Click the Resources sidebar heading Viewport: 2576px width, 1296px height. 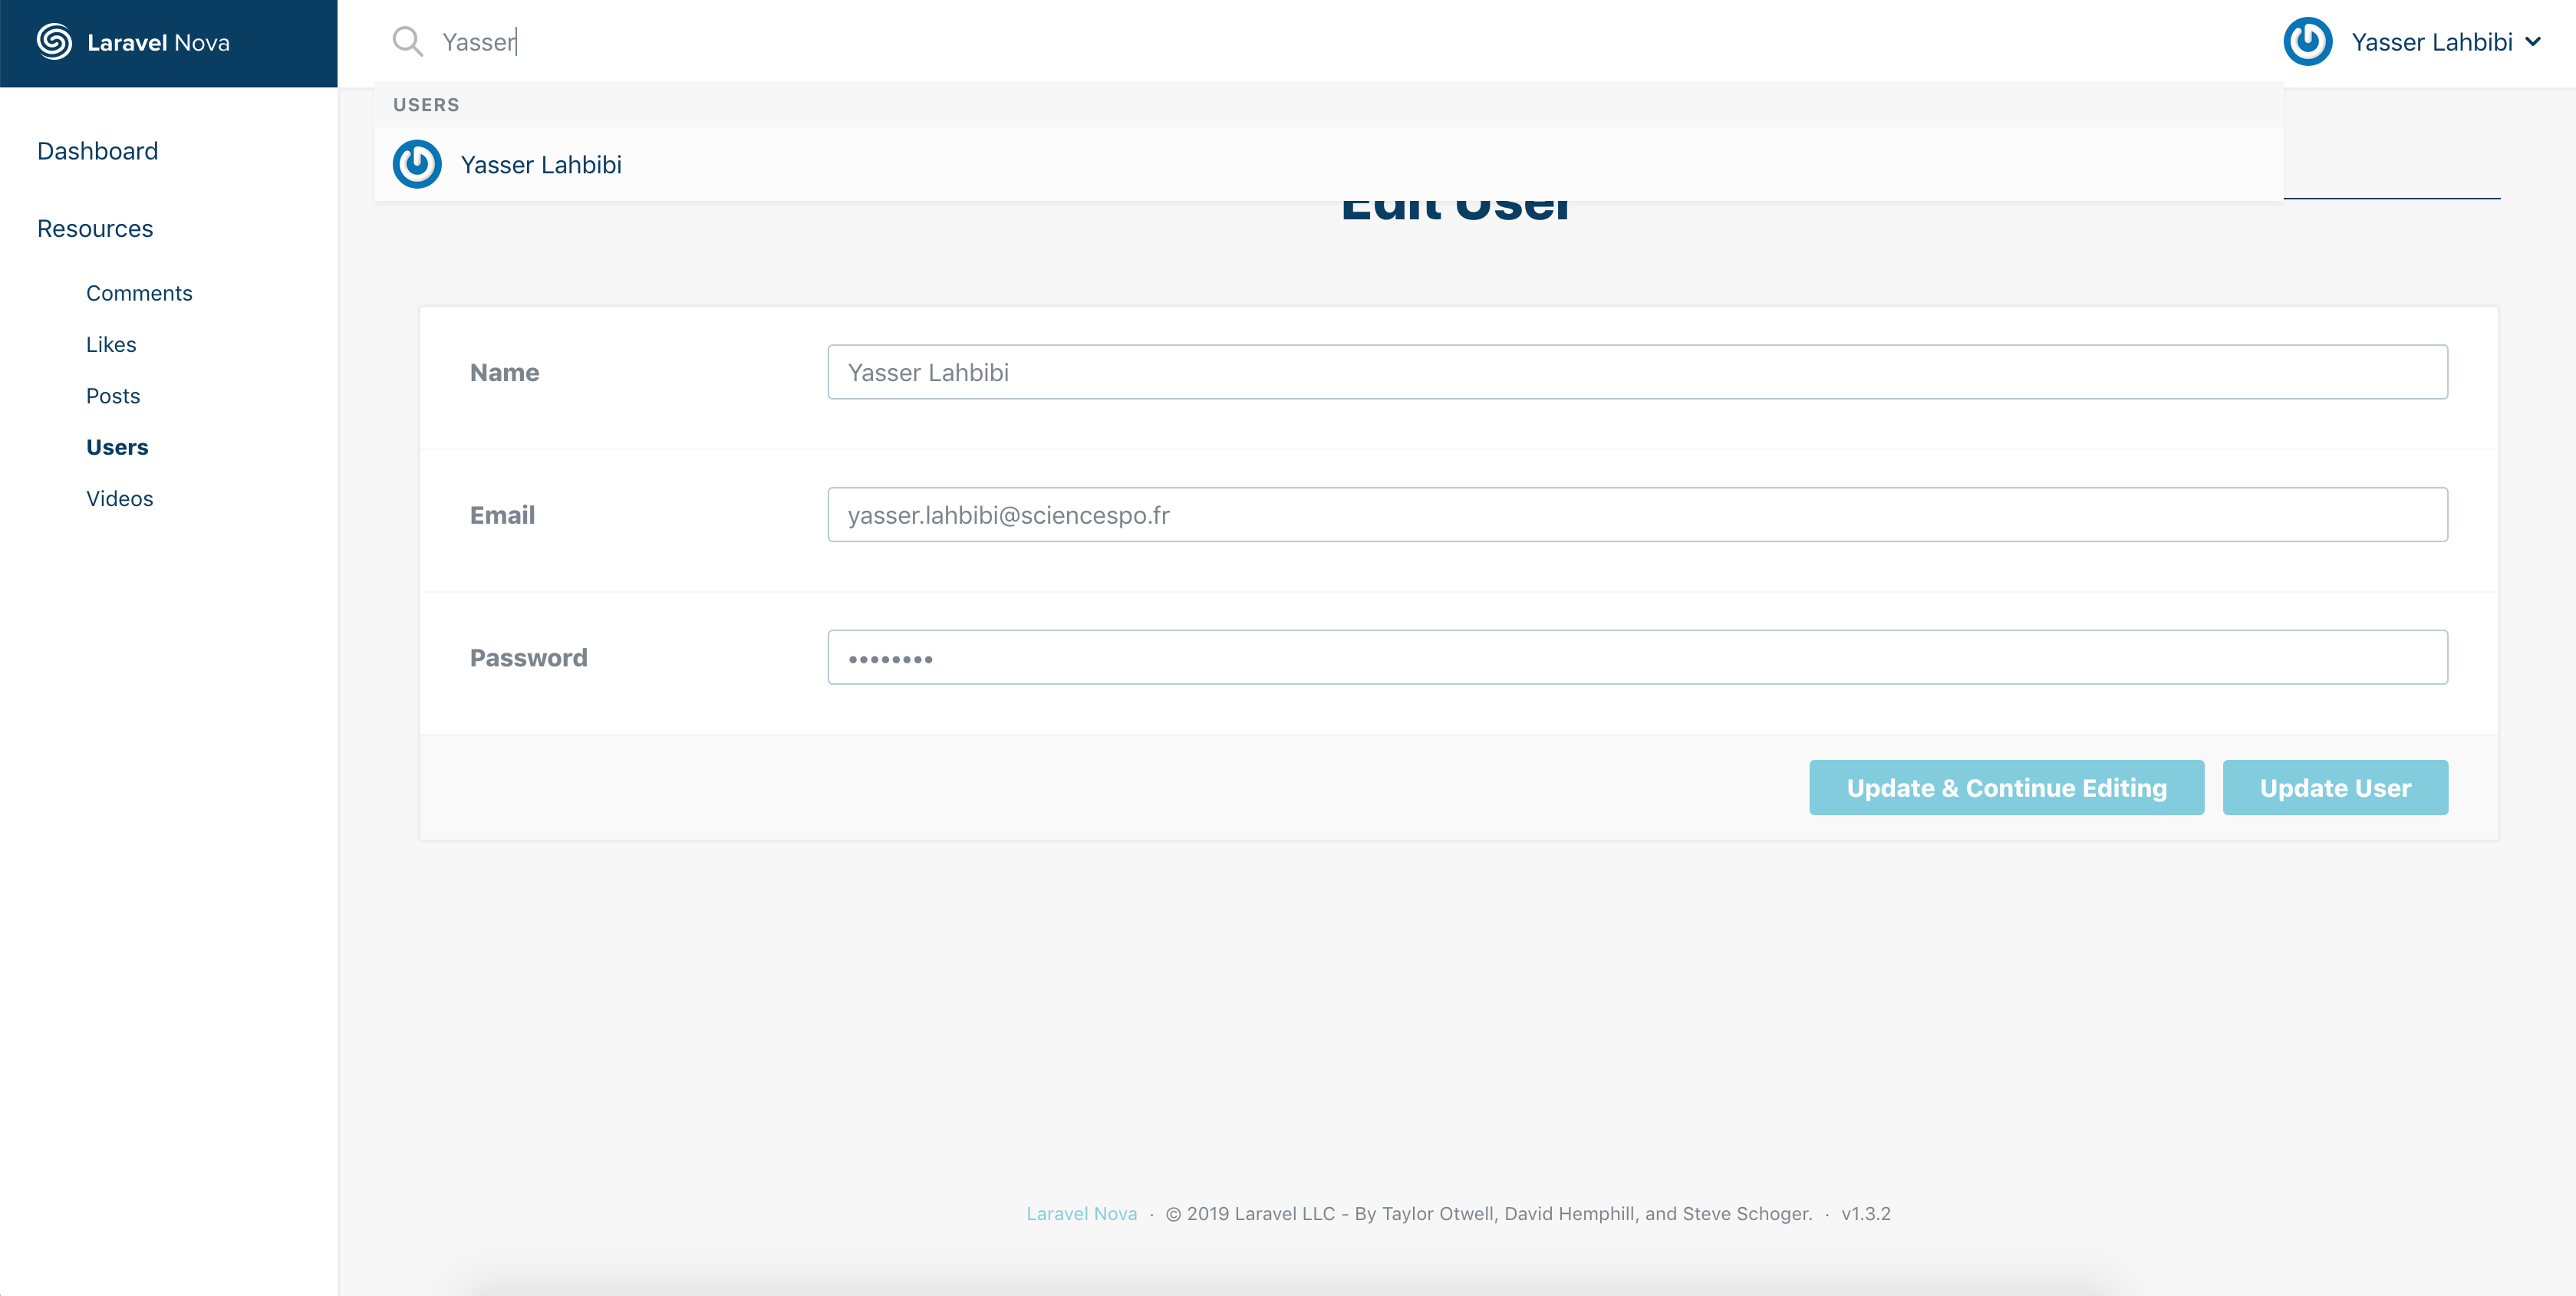pos(95,229)
